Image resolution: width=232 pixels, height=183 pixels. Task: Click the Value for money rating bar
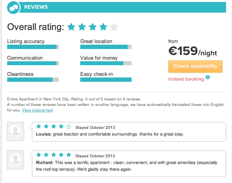tap(106, 63)
